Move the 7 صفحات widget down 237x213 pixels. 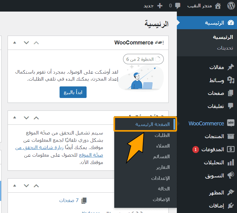click(x=26, y=186)
